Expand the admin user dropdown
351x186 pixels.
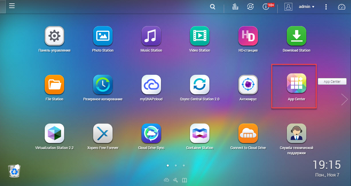click(x=307, y=7)
